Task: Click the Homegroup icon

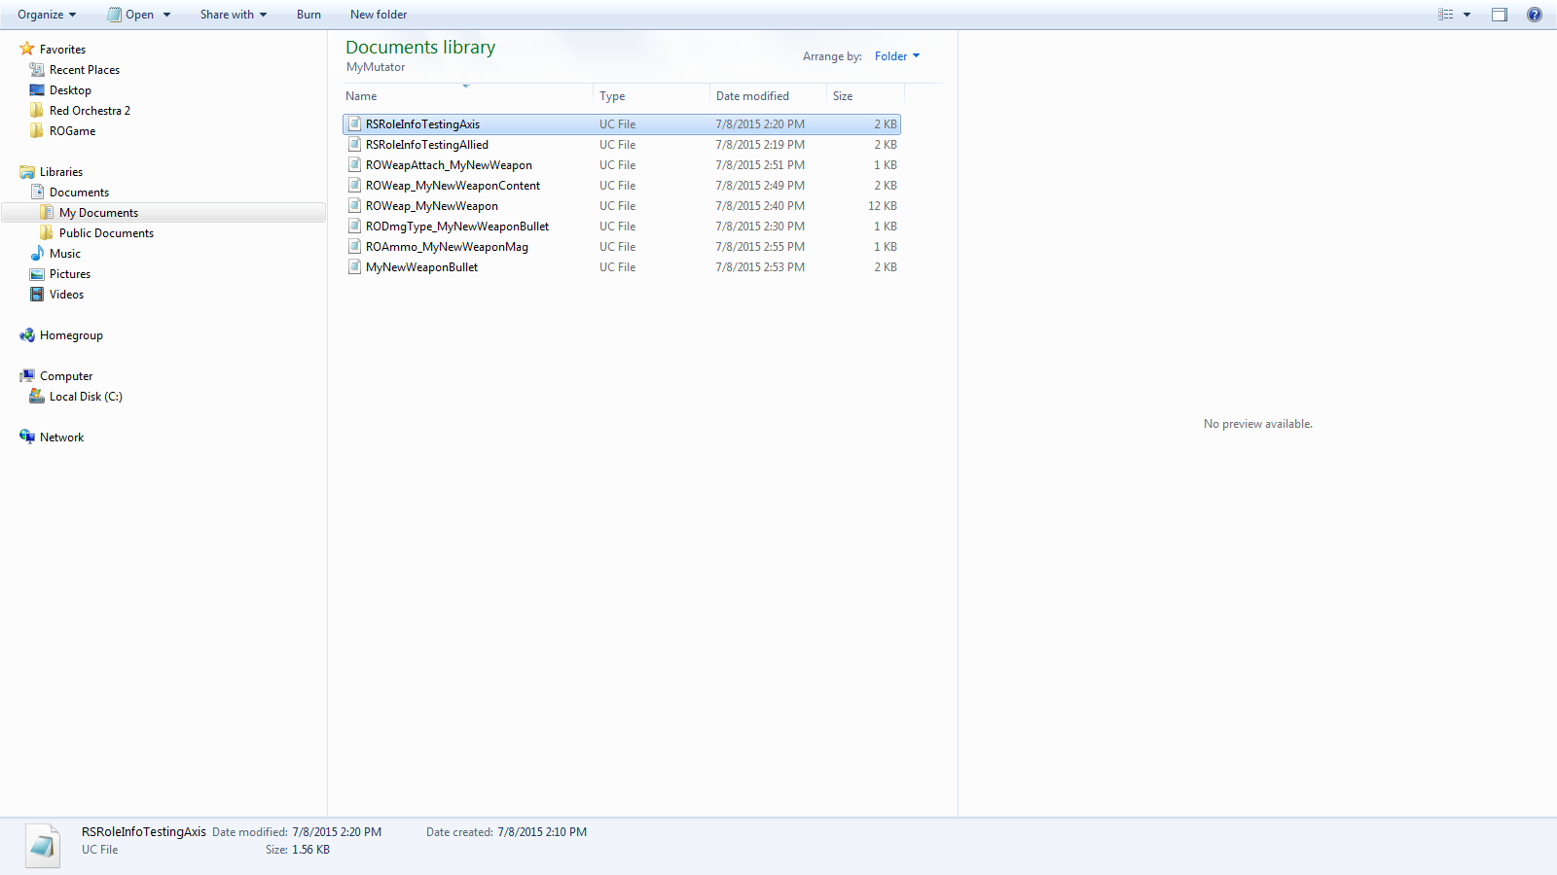Action: pos(27,335)
